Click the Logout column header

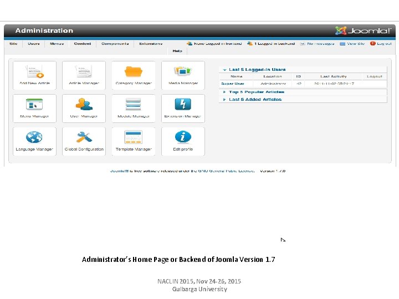click(375, 76)
